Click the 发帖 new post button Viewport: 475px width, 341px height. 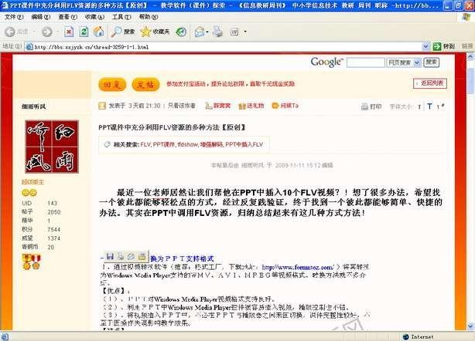click(144, 83)
